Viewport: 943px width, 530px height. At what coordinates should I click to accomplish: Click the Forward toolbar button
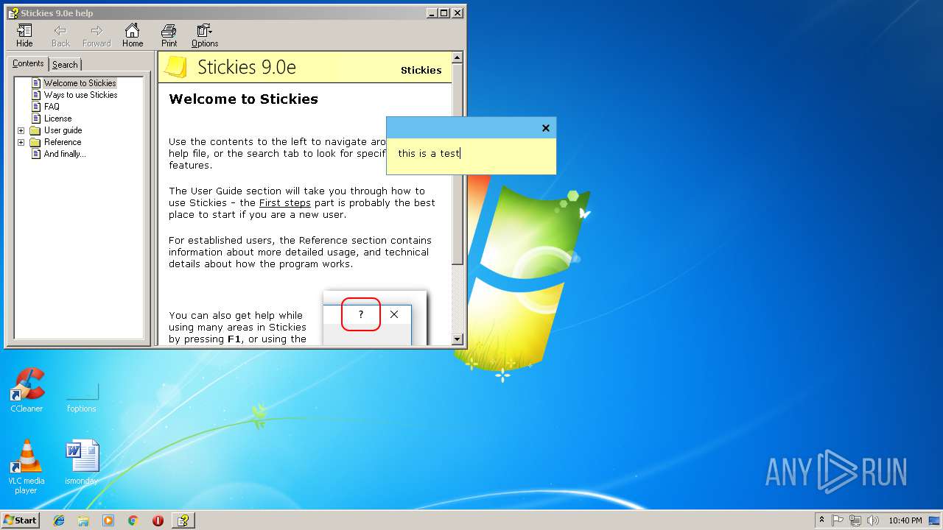[x=97, y=35]
